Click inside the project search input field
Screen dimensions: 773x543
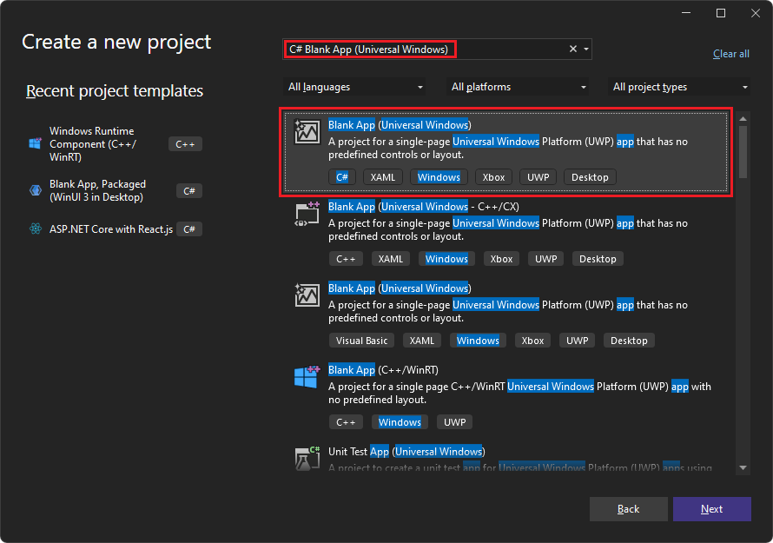point(434,49)
